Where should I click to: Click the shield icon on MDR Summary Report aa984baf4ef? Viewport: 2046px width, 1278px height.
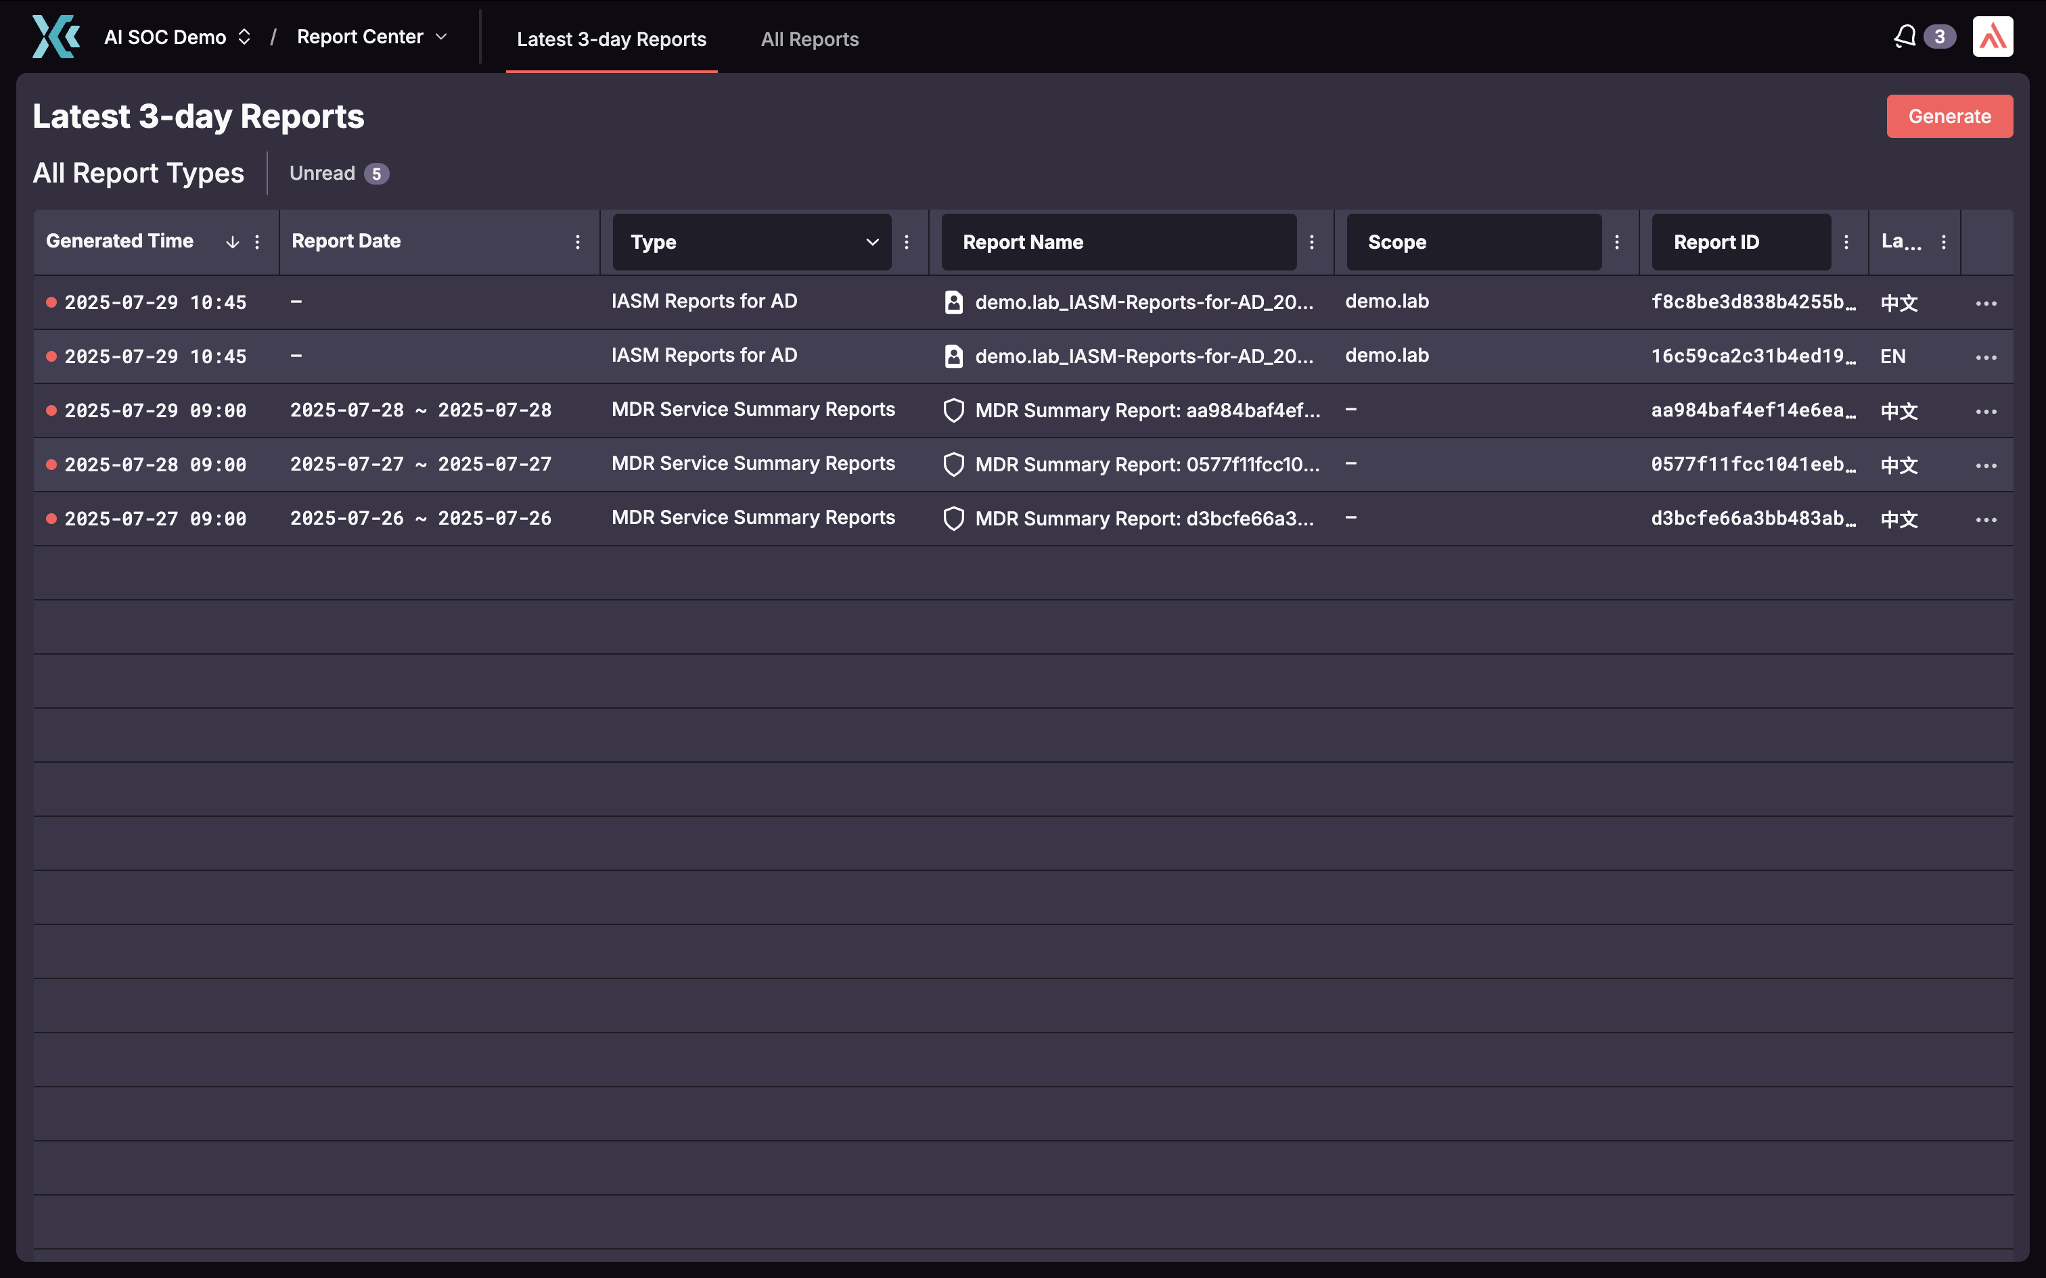pos(954,411)
